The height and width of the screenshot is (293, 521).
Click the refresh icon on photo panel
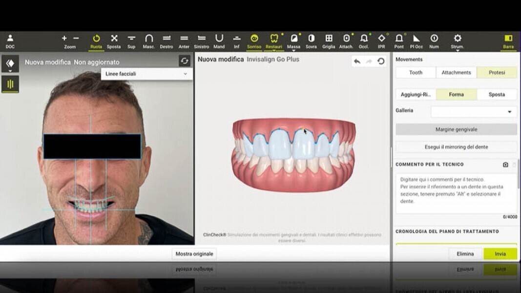tap(184, 61)
